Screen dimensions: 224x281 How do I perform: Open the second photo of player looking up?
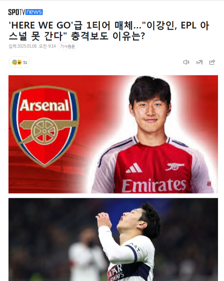(113, 240)
